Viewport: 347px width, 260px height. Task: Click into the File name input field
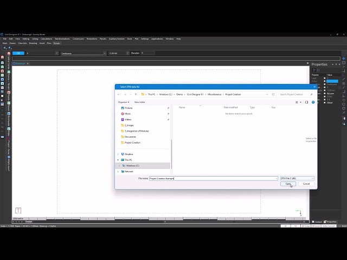pyautogui.click(x=212, y=178)
